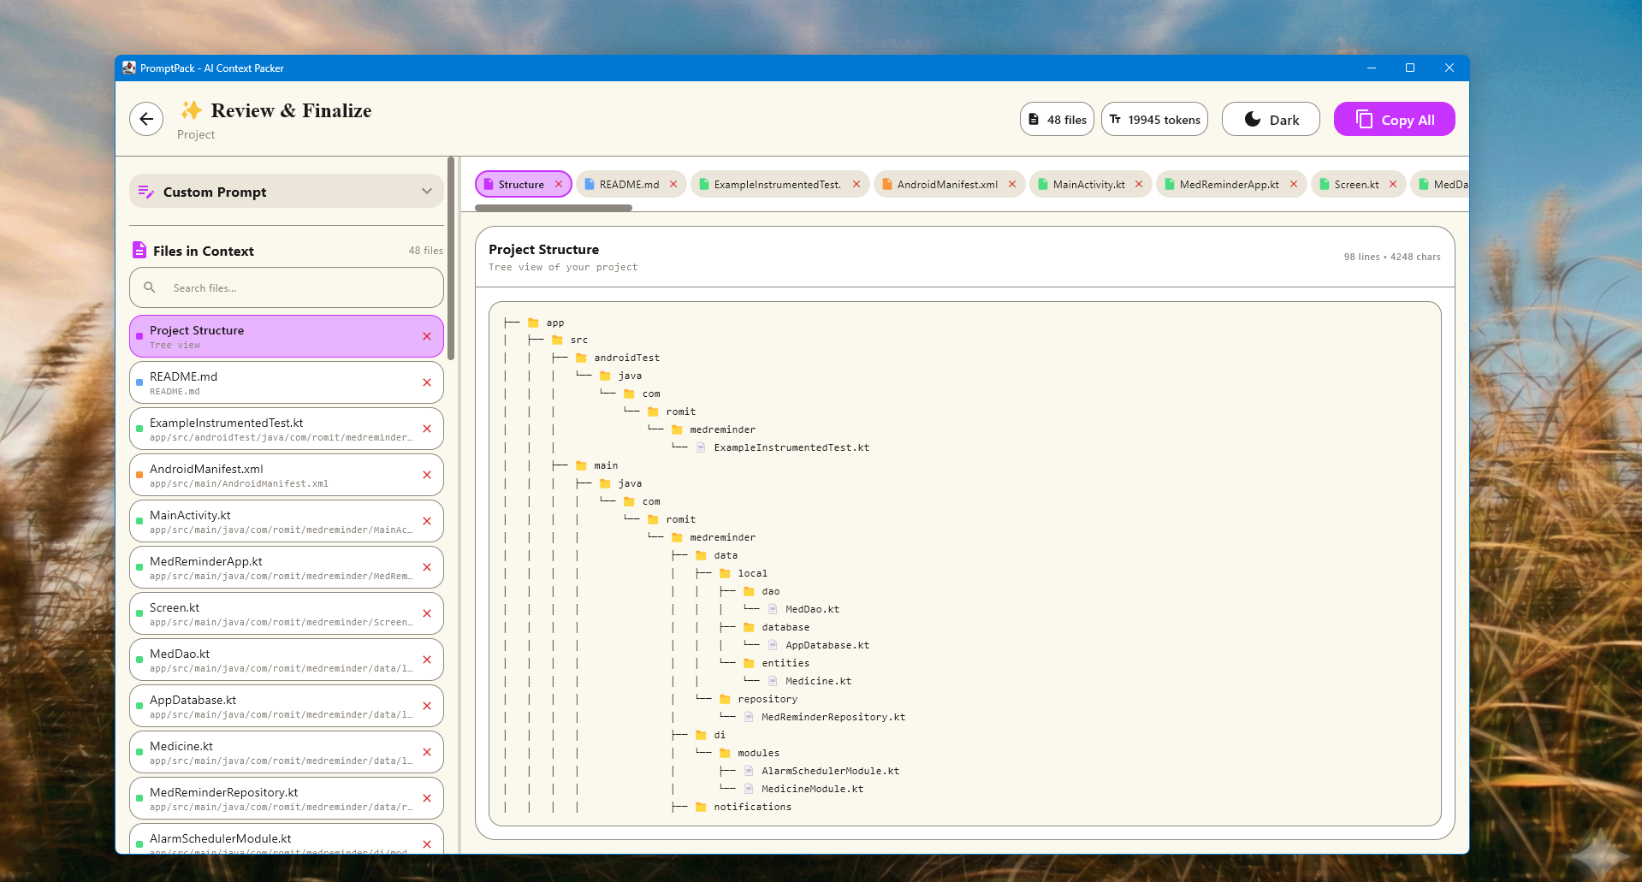Click the magnifier icon in the search bar
1642x882 pixels.
[151, 287]
